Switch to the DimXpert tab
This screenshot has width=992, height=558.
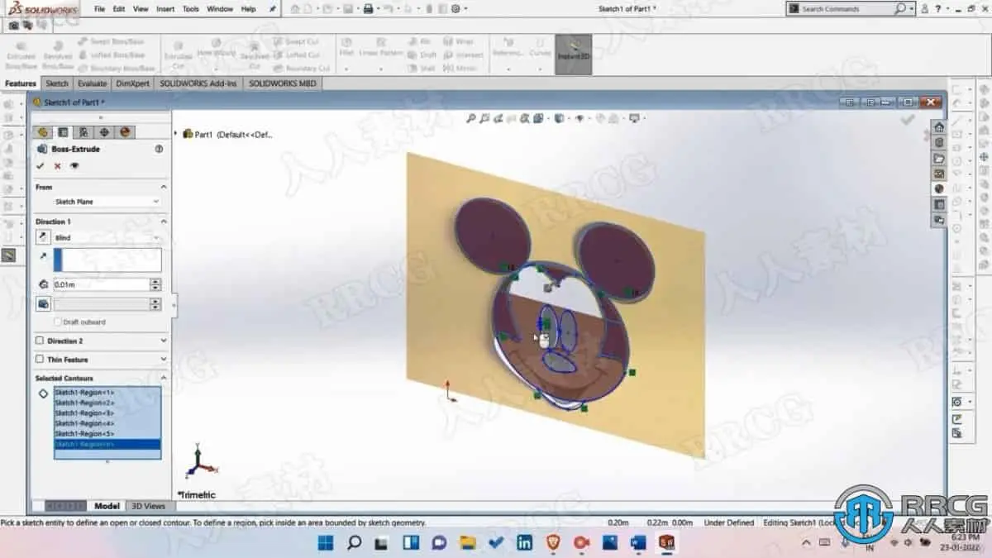[133, 83]
